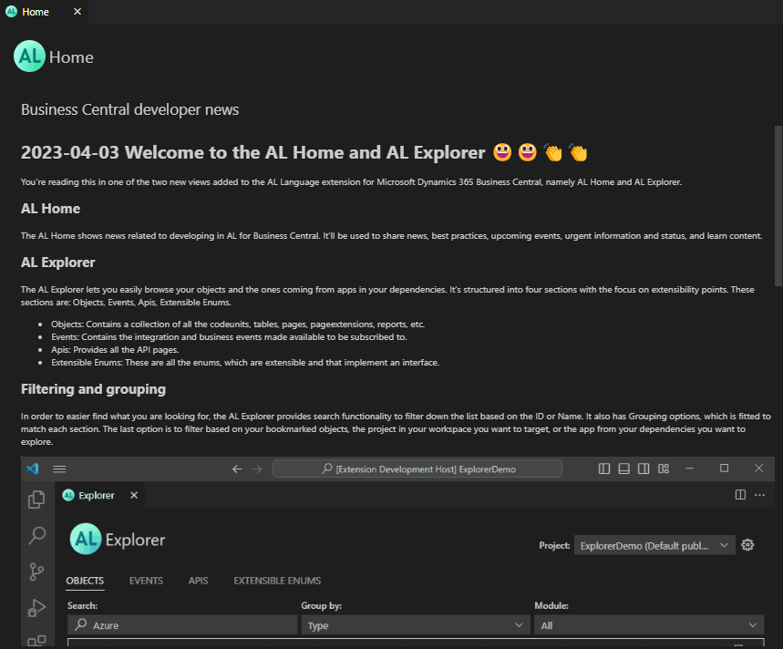Open settings via the gear icon beside Project

pyautogui.click(x=747, y=544)
